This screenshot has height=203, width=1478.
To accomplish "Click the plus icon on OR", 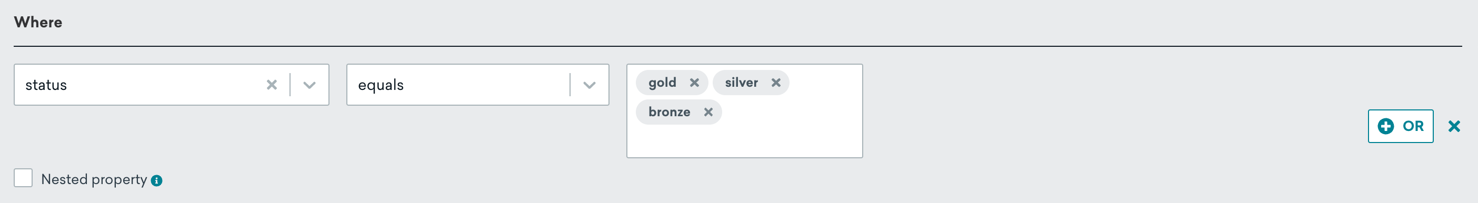I will [x=1385, y=126].
